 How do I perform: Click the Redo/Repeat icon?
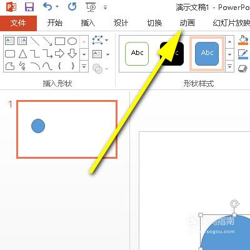tap(72, 7)
